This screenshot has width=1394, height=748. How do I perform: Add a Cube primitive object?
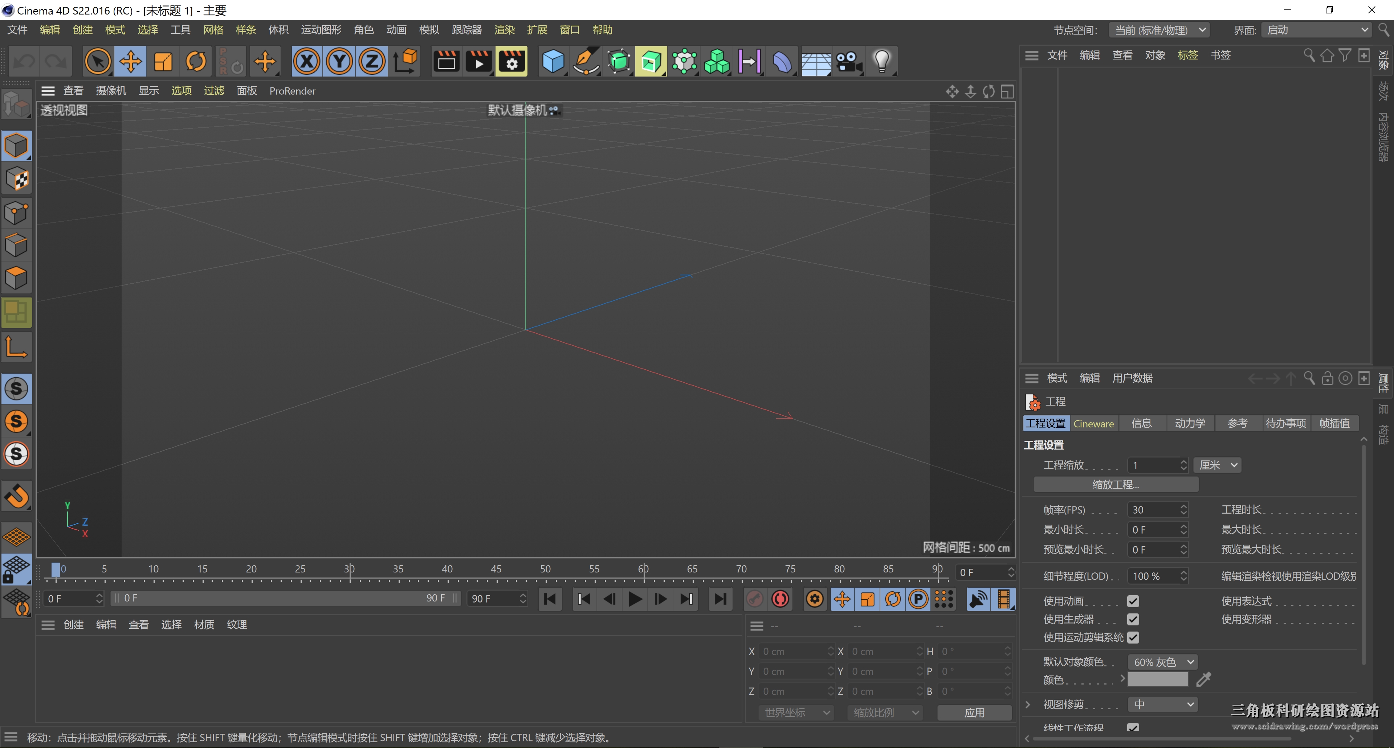click(553, 61)
